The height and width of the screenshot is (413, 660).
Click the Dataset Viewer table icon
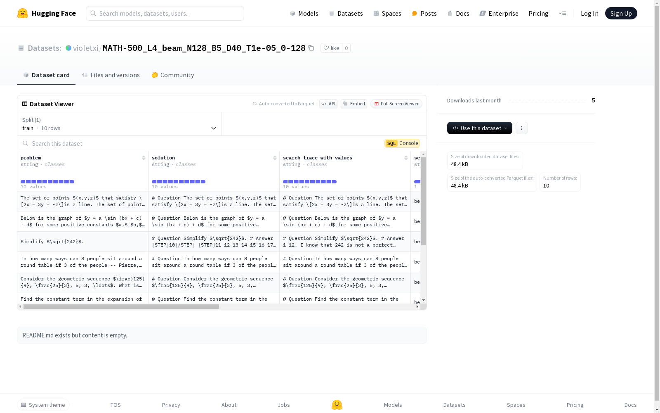(25, 104)
